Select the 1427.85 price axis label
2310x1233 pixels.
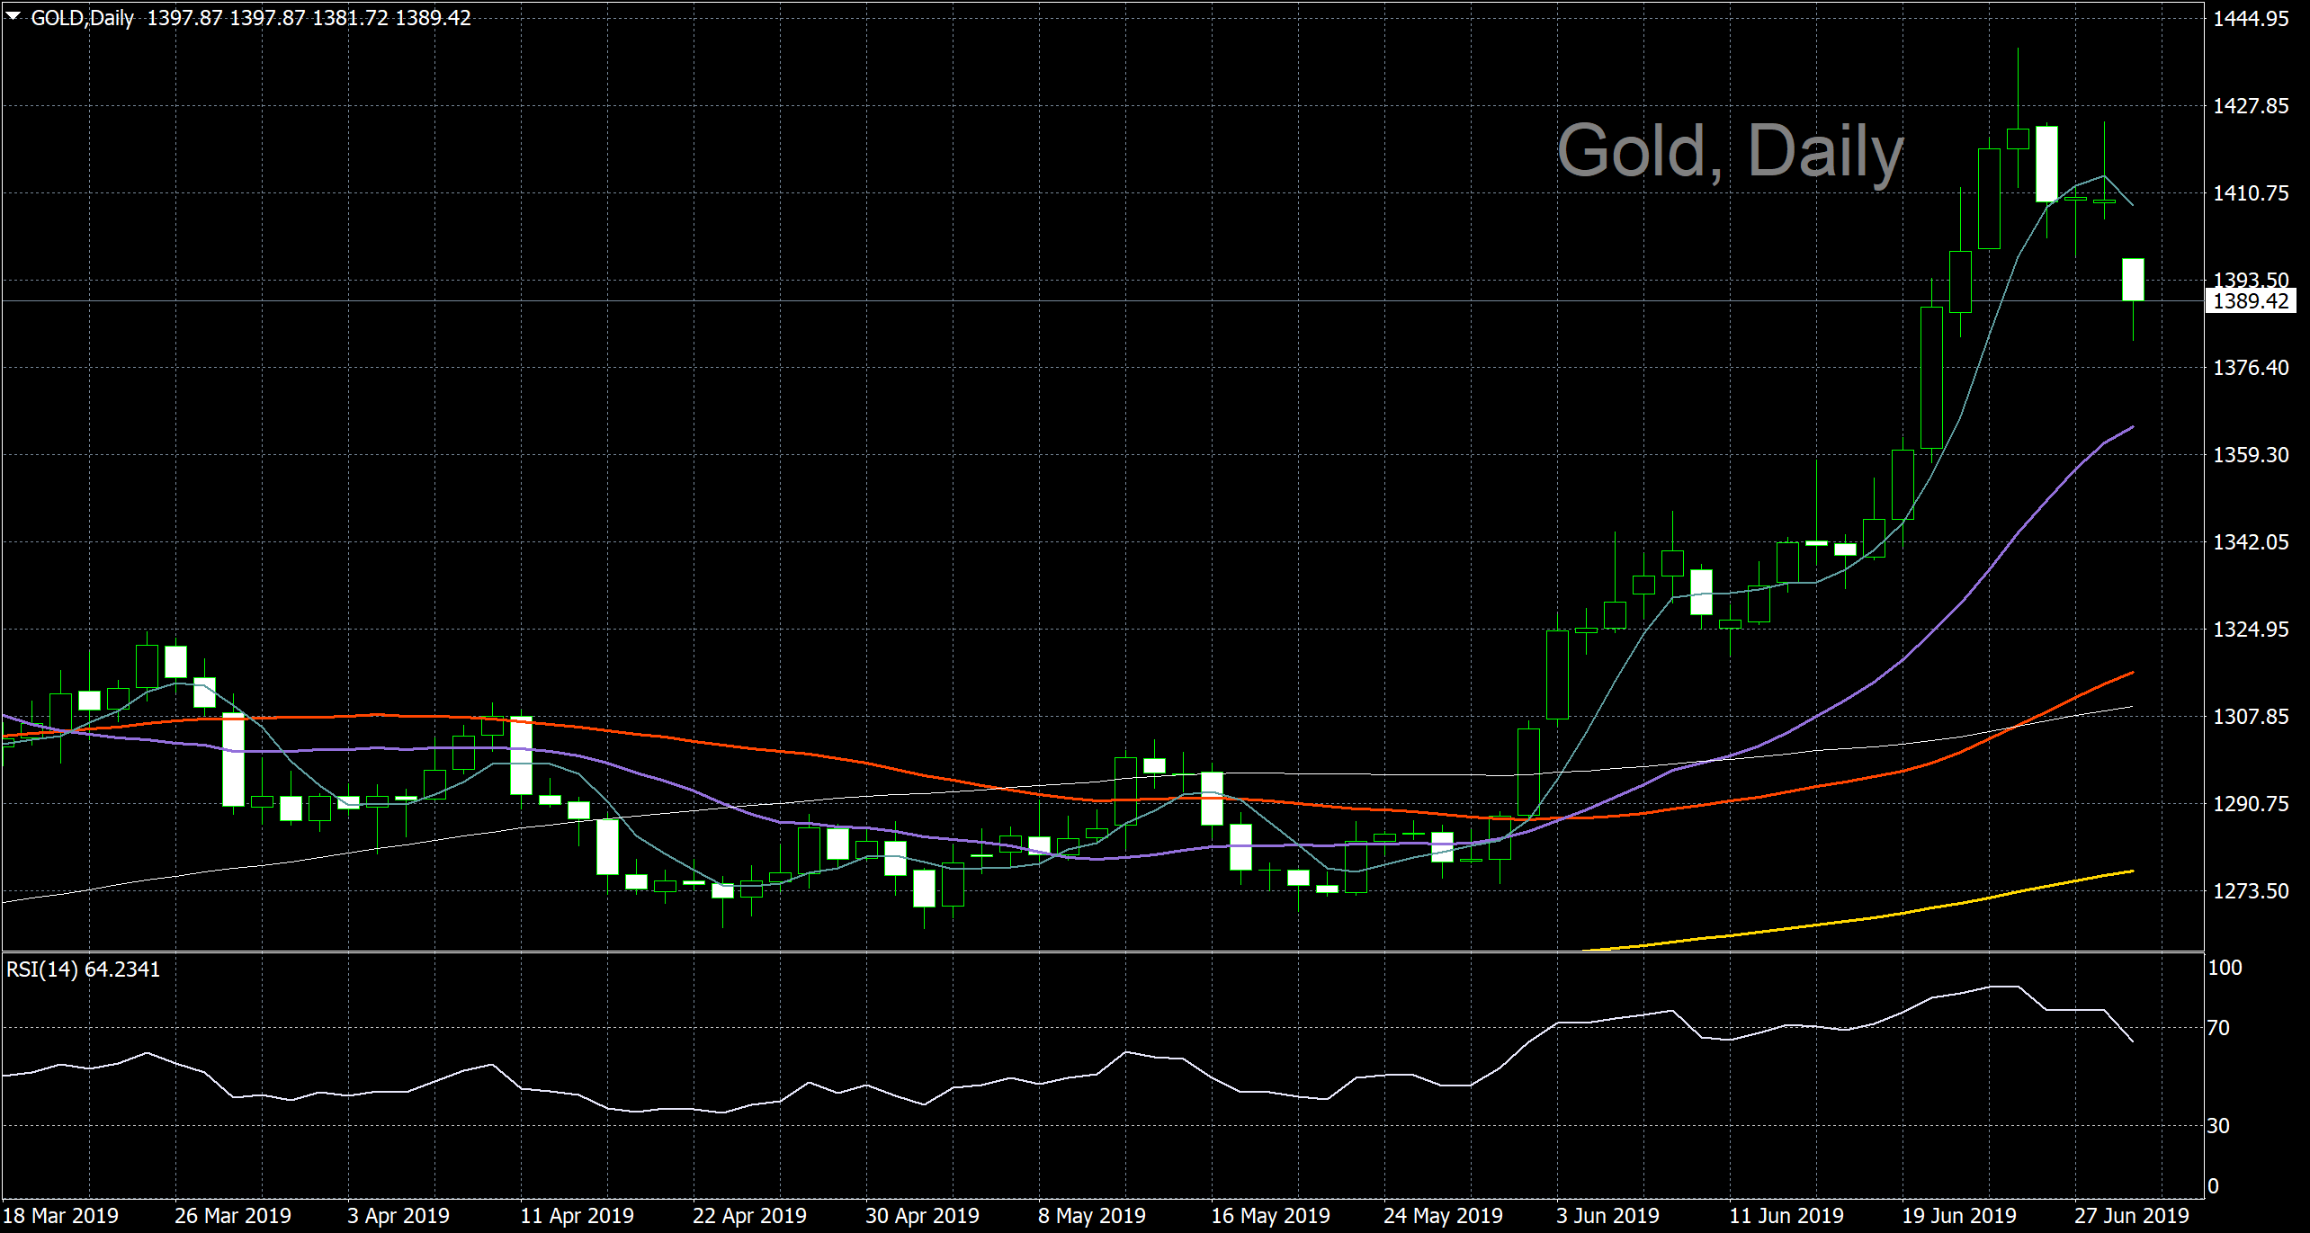coord(2251,106)
